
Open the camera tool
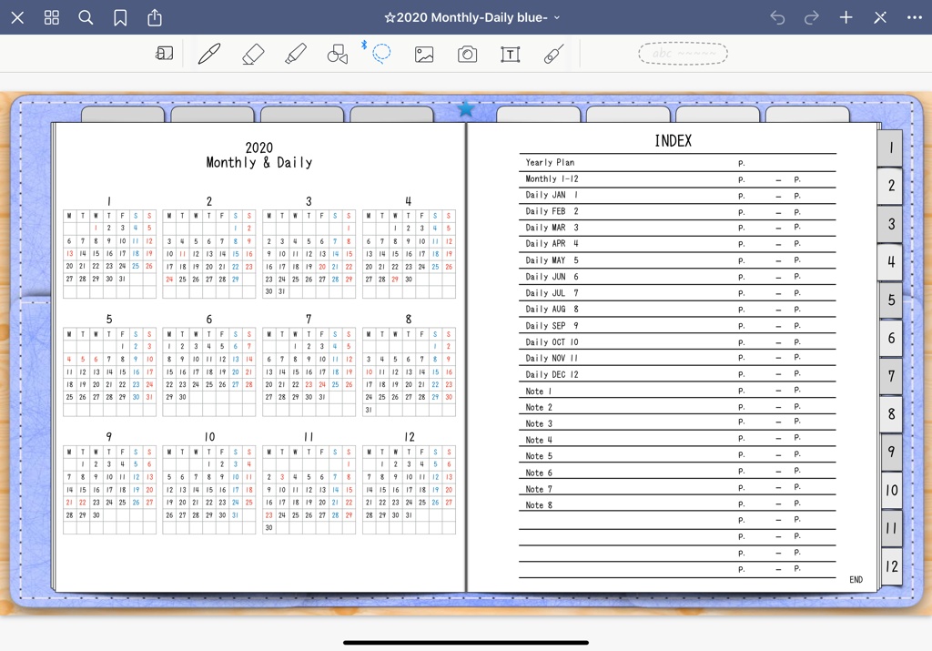coord(467,55)
